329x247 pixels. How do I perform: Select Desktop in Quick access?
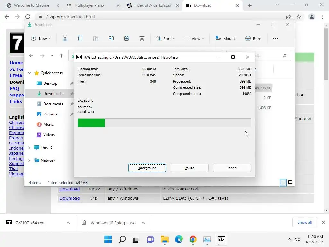pyautogui.click(x=50, y=83)
